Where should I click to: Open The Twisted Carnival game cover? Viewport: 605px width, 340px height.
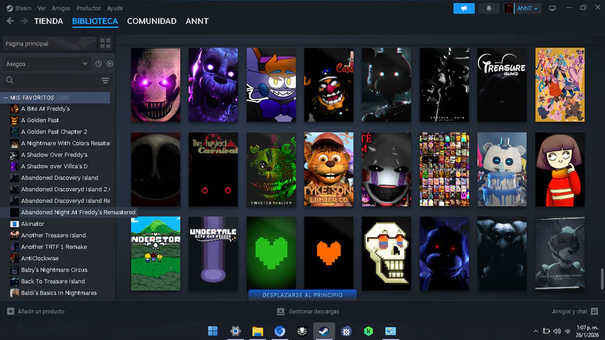(x=213, y=169)
